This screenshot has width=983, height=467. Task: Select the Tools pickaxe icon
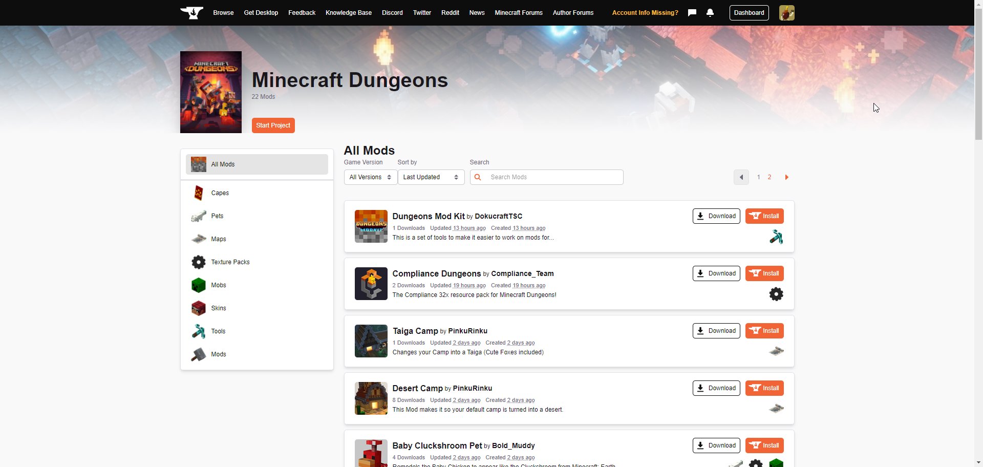[x=199, y=331]
